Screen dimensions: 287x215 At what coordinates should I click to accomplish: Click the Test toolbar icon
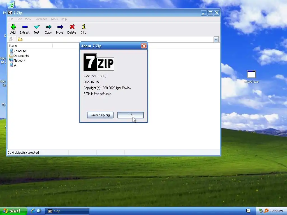pyautogui.click(x=36, y=29)
